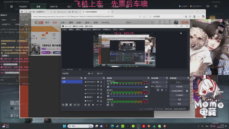
Task: Open advanced audio properties gear in mixer
Action: (108, 105)
